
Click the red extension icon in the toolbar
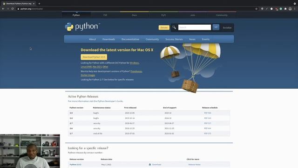tap(276, 9)
